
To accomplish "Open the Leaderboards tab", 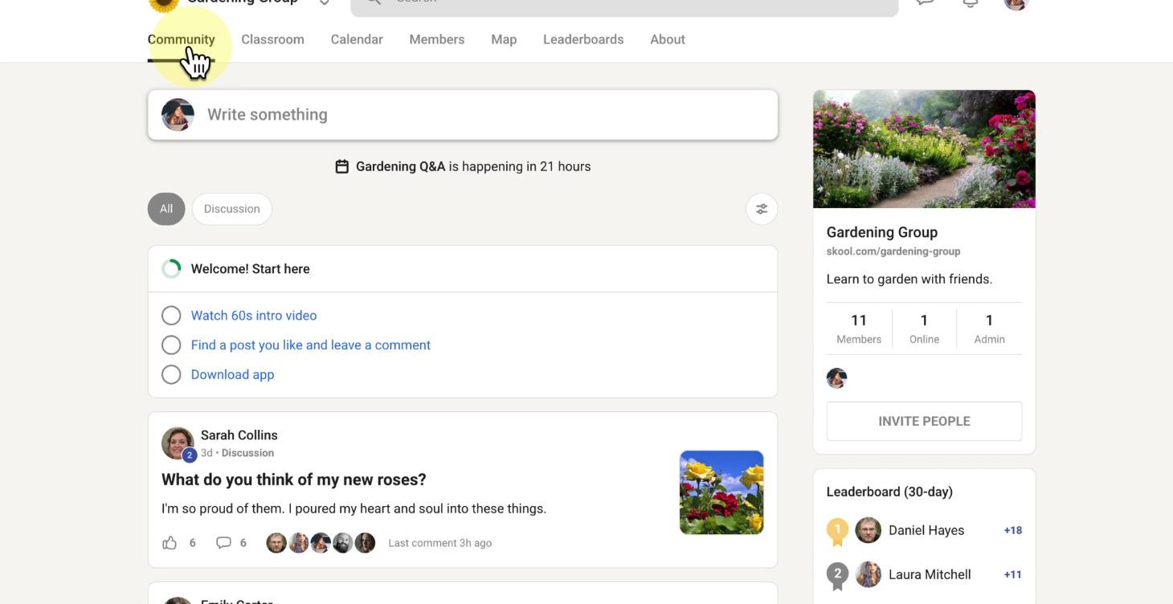I will pyautogui.click(x=582, y=39).
